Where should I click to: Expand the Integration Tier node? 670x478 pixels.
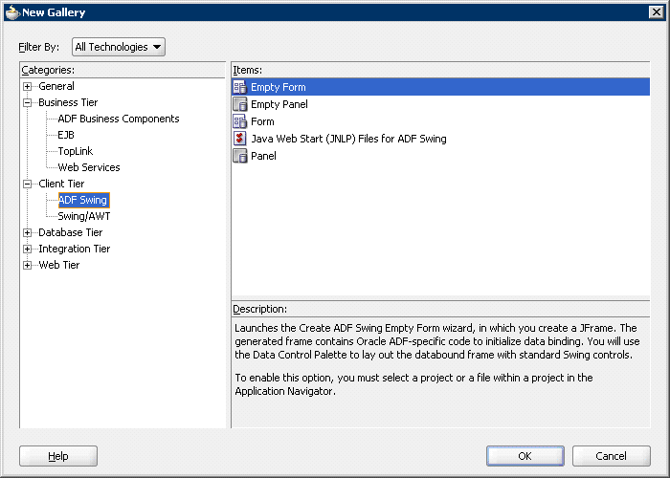(28, 250)
